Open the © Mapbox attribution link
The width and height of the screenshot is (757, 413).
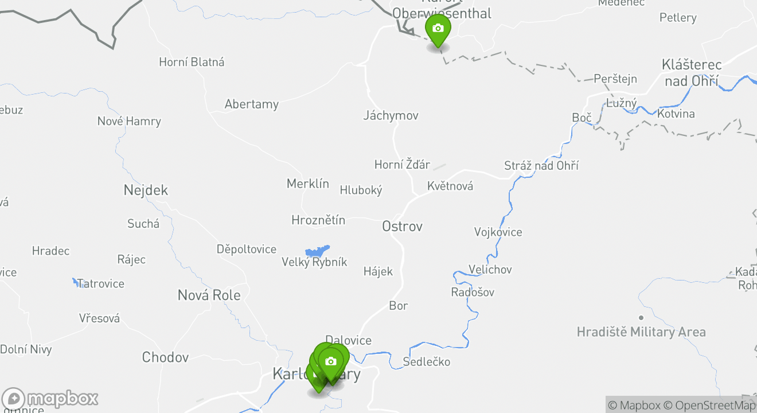click(x=634, y=406)
